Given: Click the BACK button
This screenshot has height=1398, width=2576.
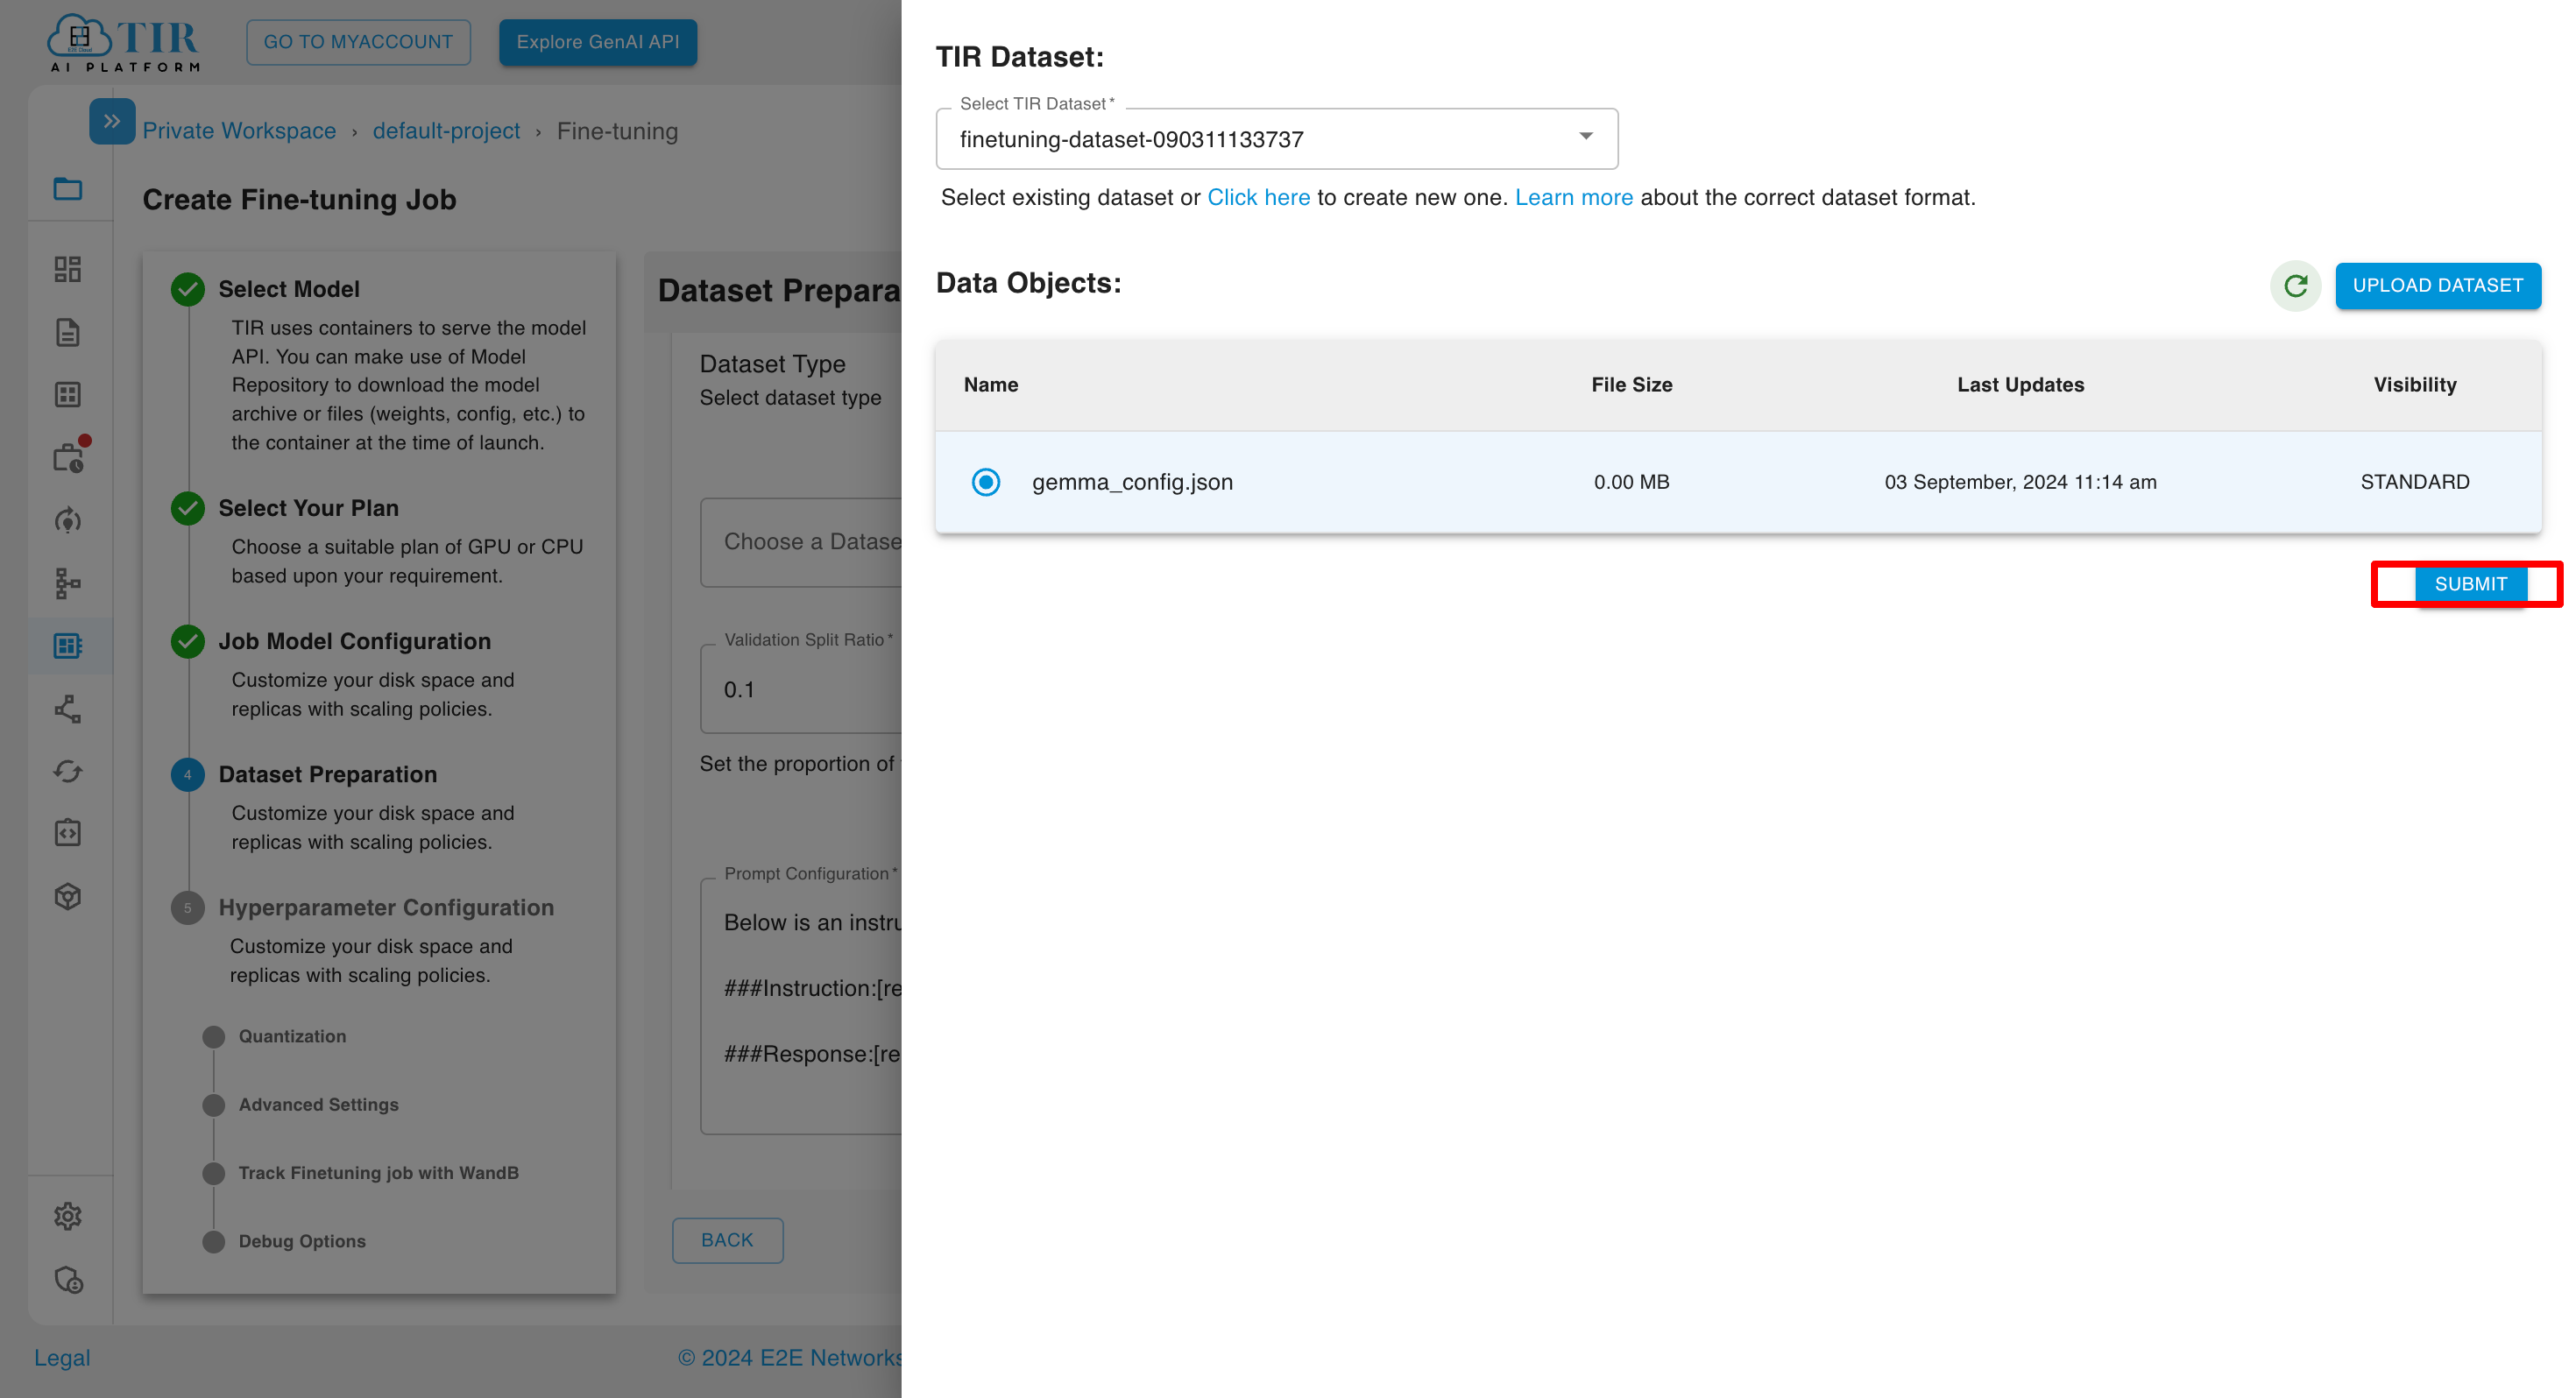Looking at the screenshot, I should [727, 1240].
